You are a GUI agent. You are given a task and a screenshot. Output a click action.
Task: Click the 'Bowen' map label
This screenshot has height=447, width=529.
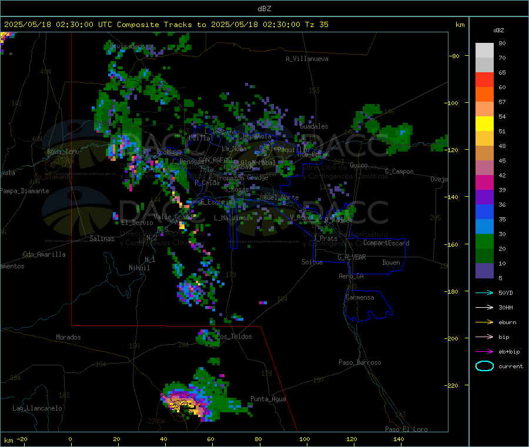tap(391, 263)
